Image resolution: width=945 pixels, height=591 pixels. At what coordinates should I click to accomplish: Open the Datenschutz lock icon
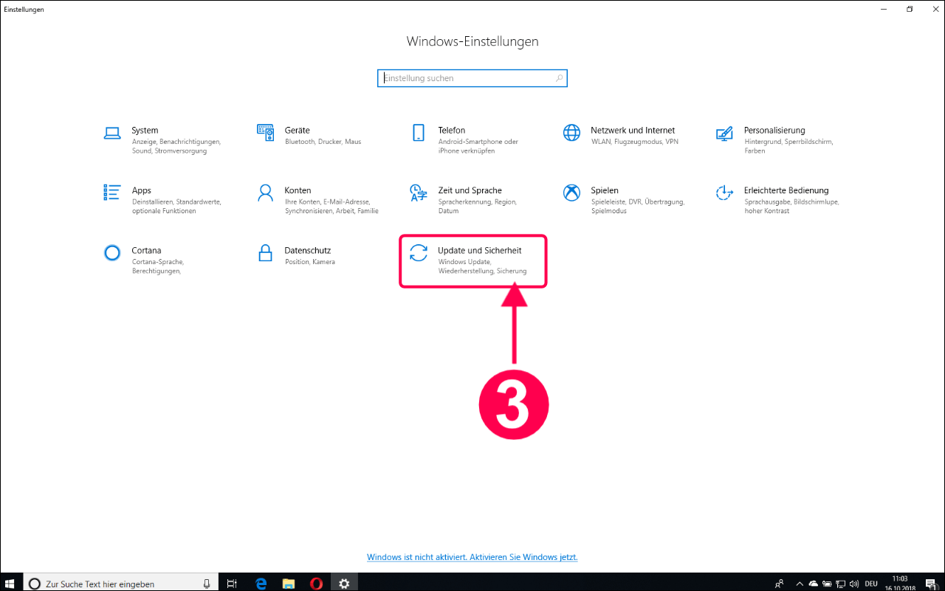tap(265, 253)
